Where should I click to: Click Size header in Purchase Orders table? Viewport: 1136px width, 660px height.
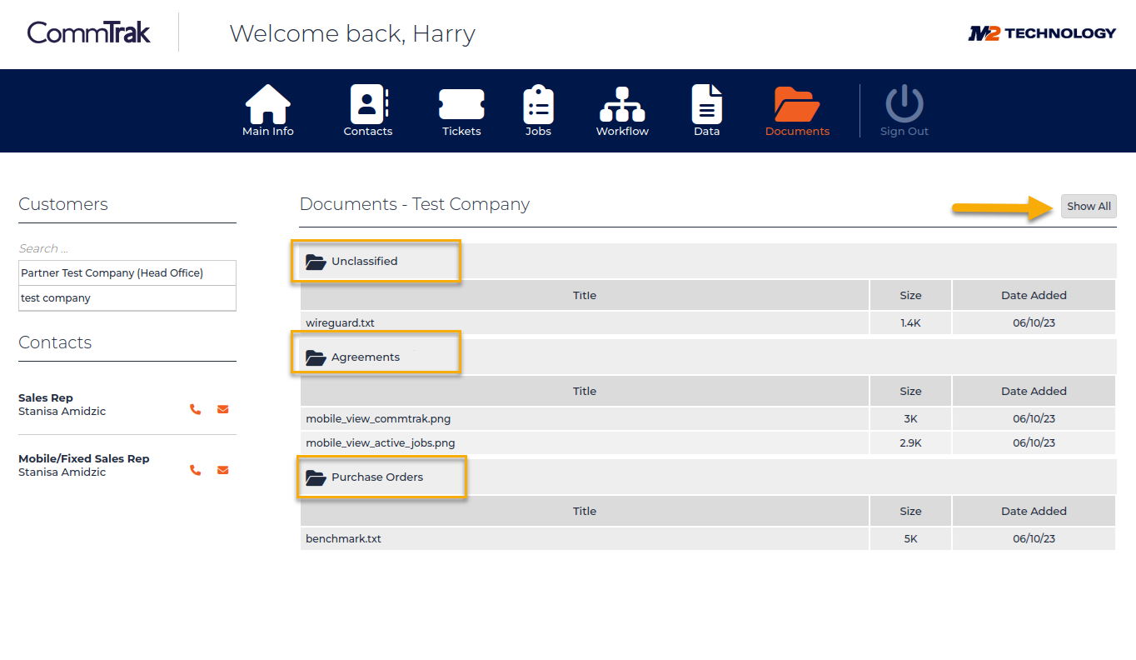910,511
